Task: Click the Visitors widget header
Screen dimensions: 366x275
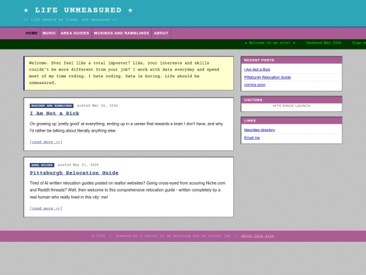Action: pos(291,100)
